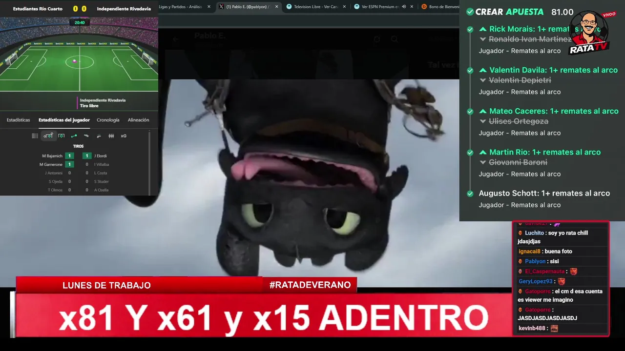Screen dimensions: 625x351
Task: Switch to the xG stat view
Action: tap(124, 136)
